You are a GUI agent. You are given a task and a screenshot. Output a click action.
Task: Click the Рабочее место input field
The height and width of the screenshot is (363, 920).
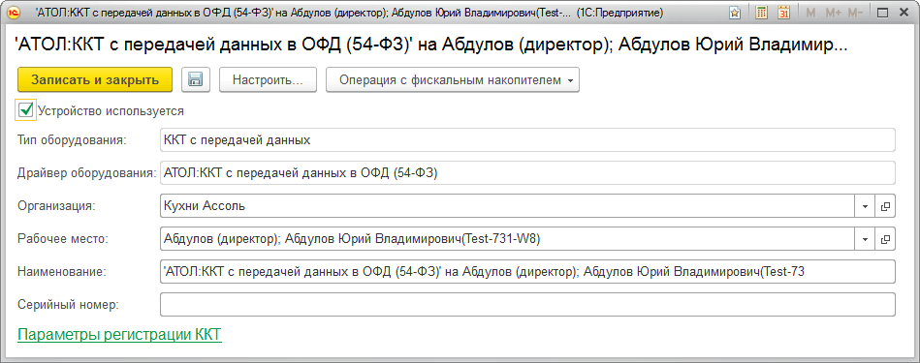507,239
